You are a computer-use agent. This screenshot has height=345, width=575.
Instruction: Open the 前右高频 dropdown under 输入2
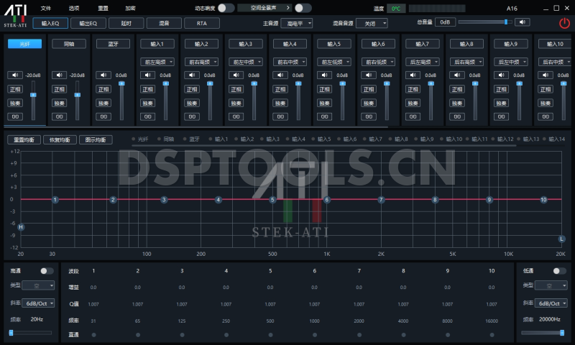tap(201, 62)
